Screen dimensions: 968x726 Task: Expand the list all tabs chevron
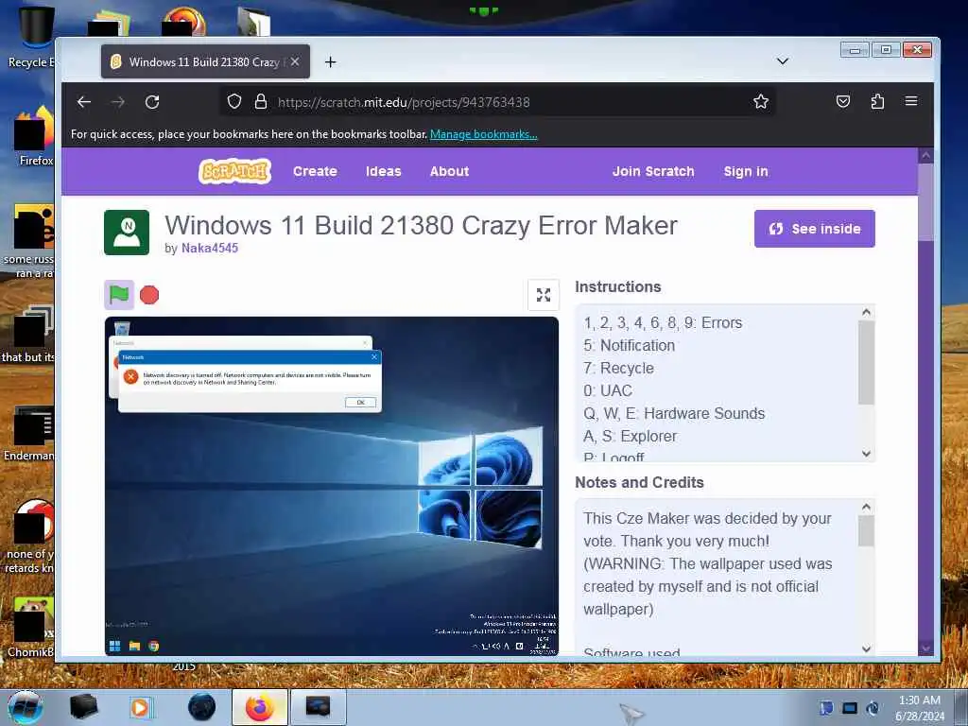pyautogui.click(x=782, y=61)
